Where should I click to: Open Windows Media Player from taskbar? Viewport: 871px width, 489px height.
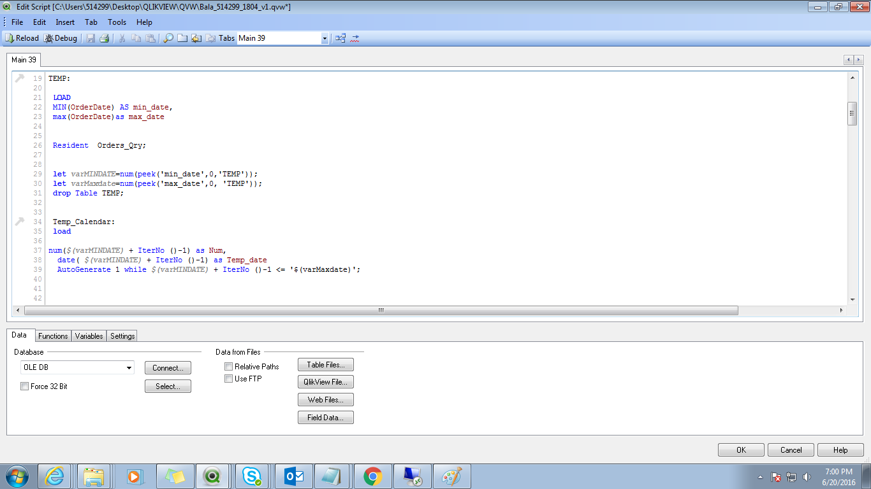134,476
